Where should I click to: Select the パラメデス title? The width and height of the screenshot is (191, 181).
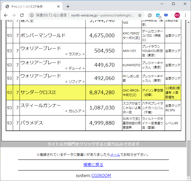pos(32,123)
